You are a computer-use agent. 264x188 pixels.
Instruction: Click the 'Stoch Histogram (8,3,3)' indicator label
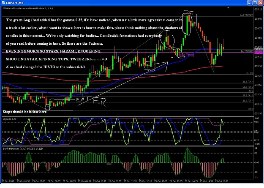[23, 149]
